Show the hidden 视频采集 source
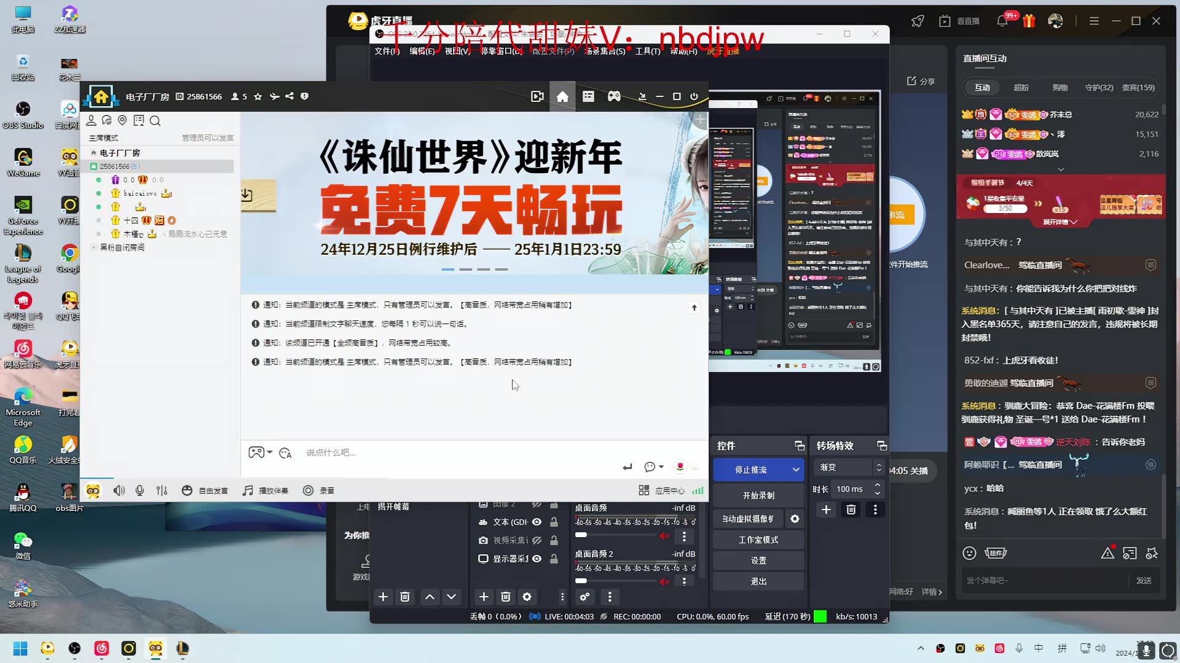Image resolution: width=1180 pixels, height=663 pixels. [x=537, y=540]
